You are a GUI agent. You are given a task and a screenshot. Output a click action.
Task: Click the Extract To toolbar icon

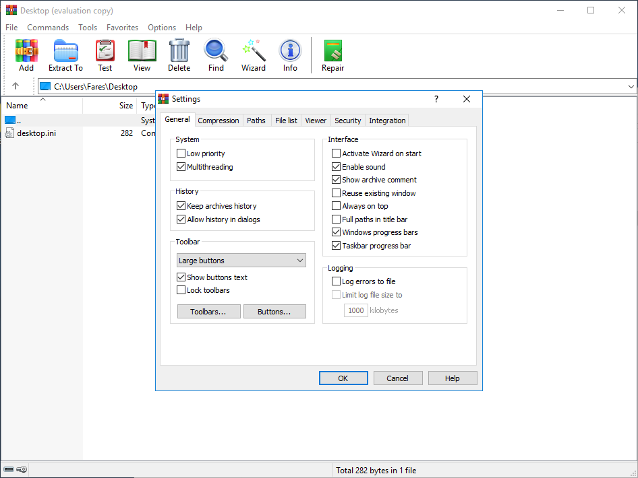click(x=65, y=50)
